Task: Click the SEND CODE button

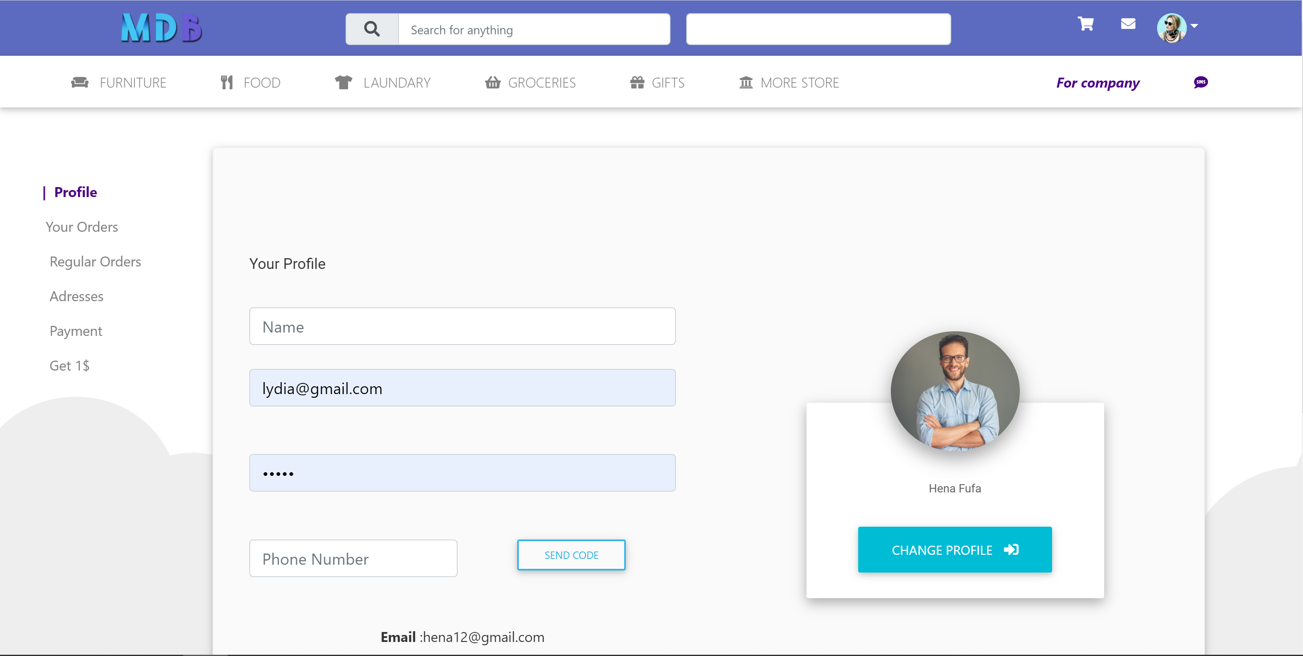Action: pyautogui.click(x=571, y=554)
